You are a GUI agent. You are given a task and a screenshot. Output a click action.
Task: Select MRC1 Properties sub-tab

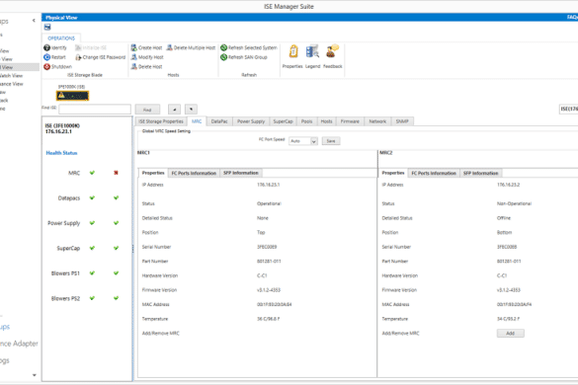[x=153, y=173]
